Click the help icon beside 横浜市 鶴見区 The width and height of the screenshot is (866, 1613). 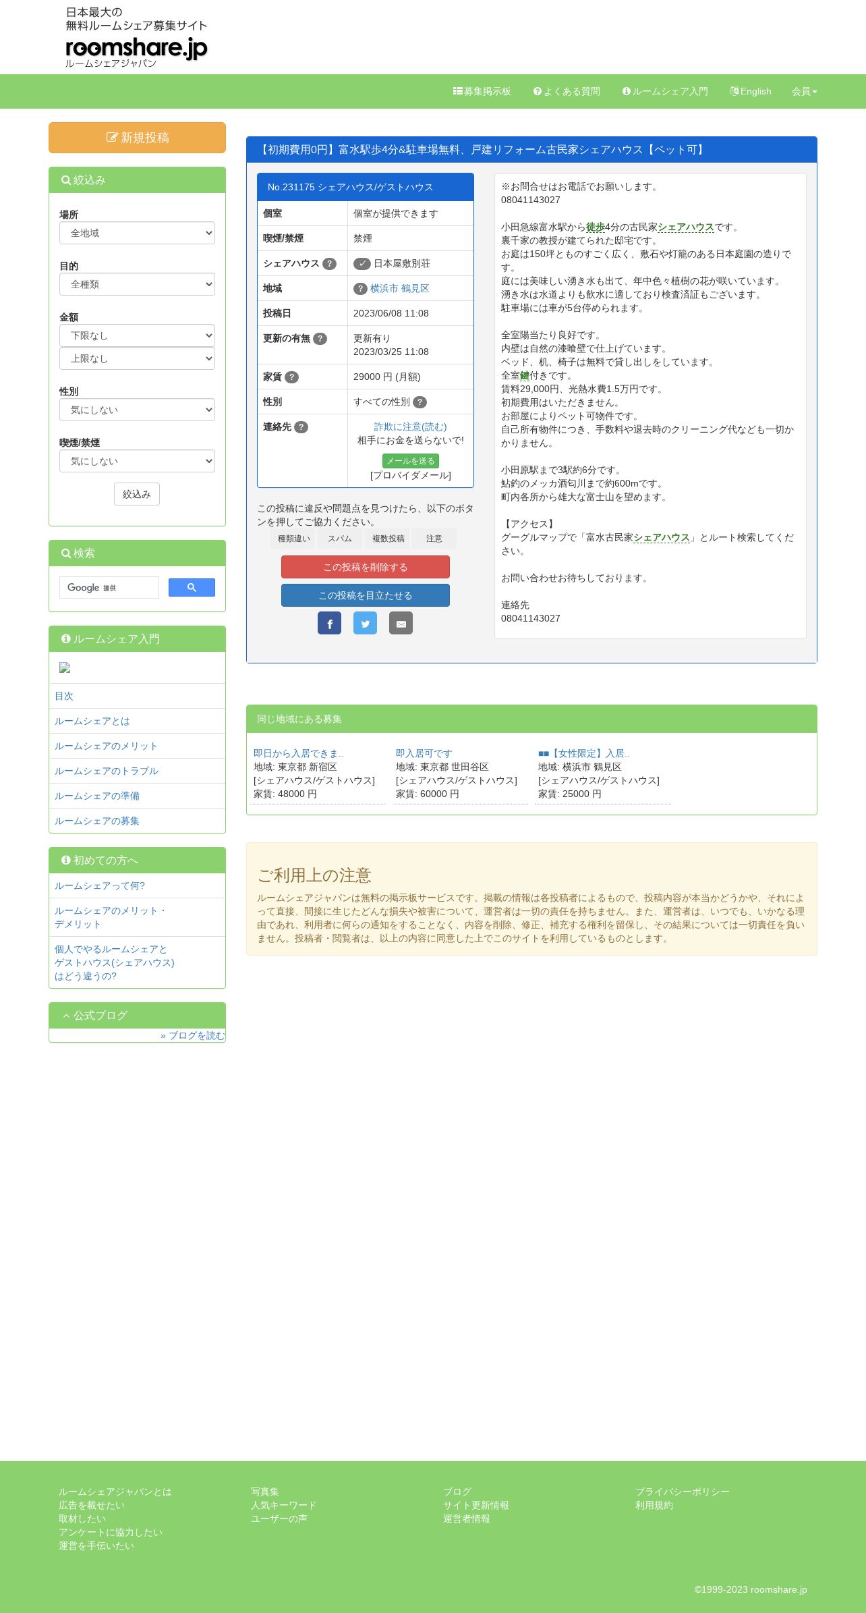360,289
